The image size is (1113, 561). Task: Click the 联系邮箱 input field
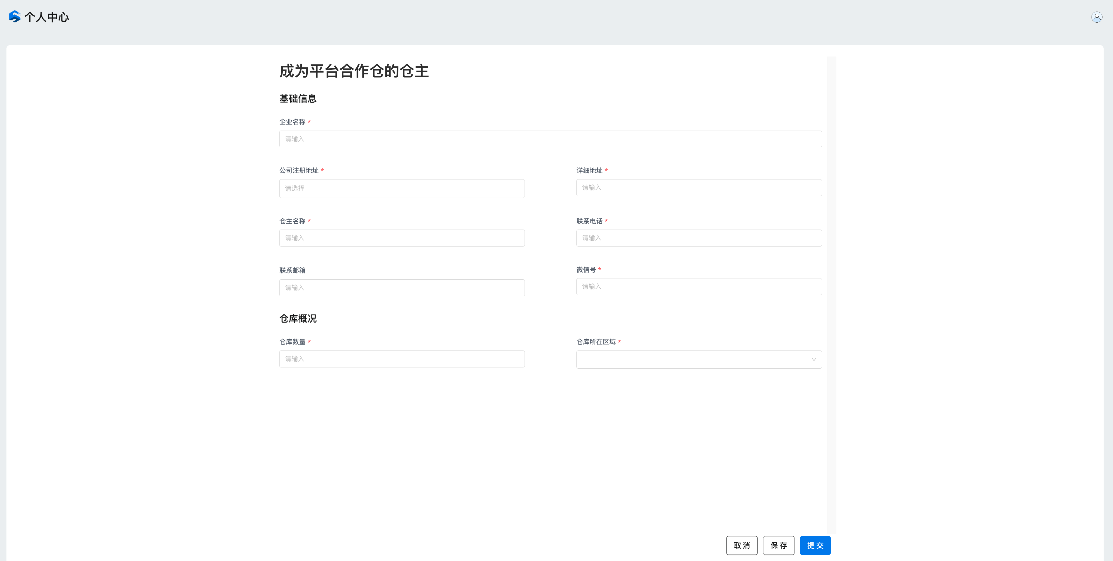(401, 288)
